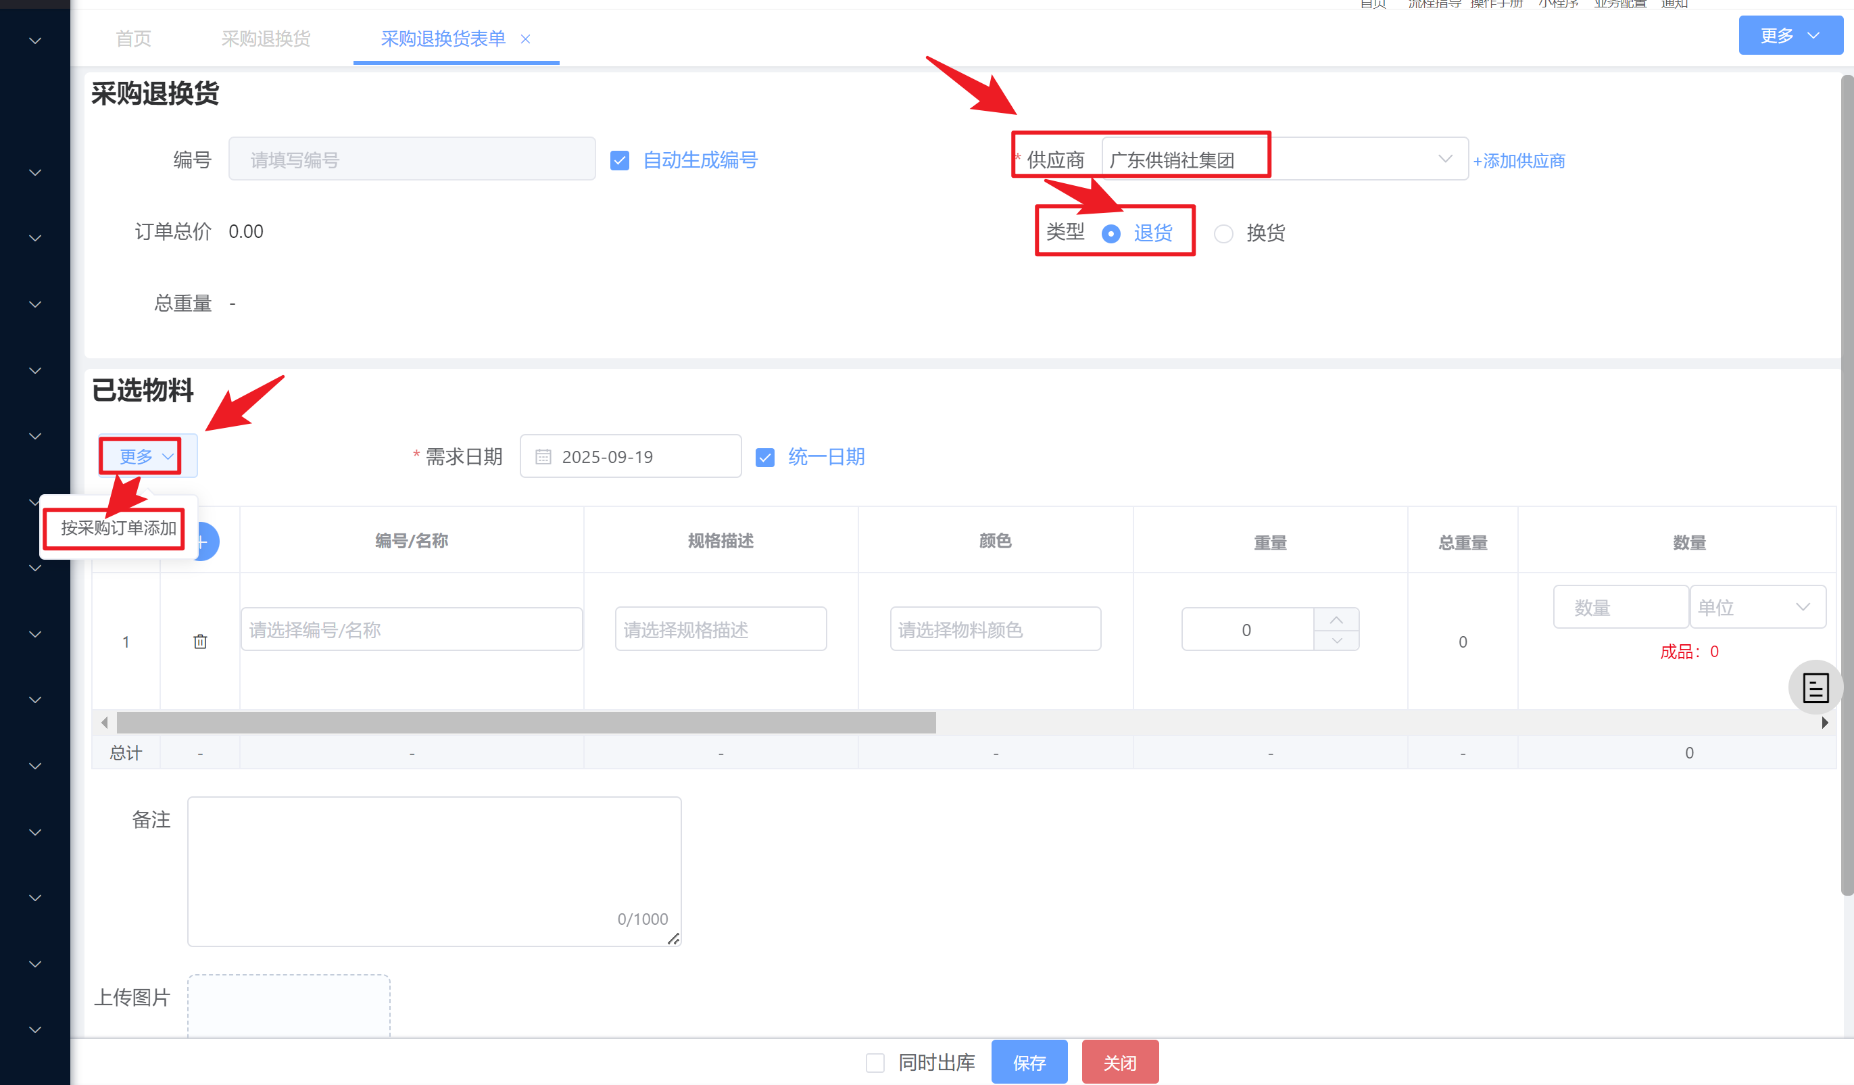Delete row 1 with the trash icon
Image resolution: width=1854 pixels, height=1085 pixels.
pos(200,642)
